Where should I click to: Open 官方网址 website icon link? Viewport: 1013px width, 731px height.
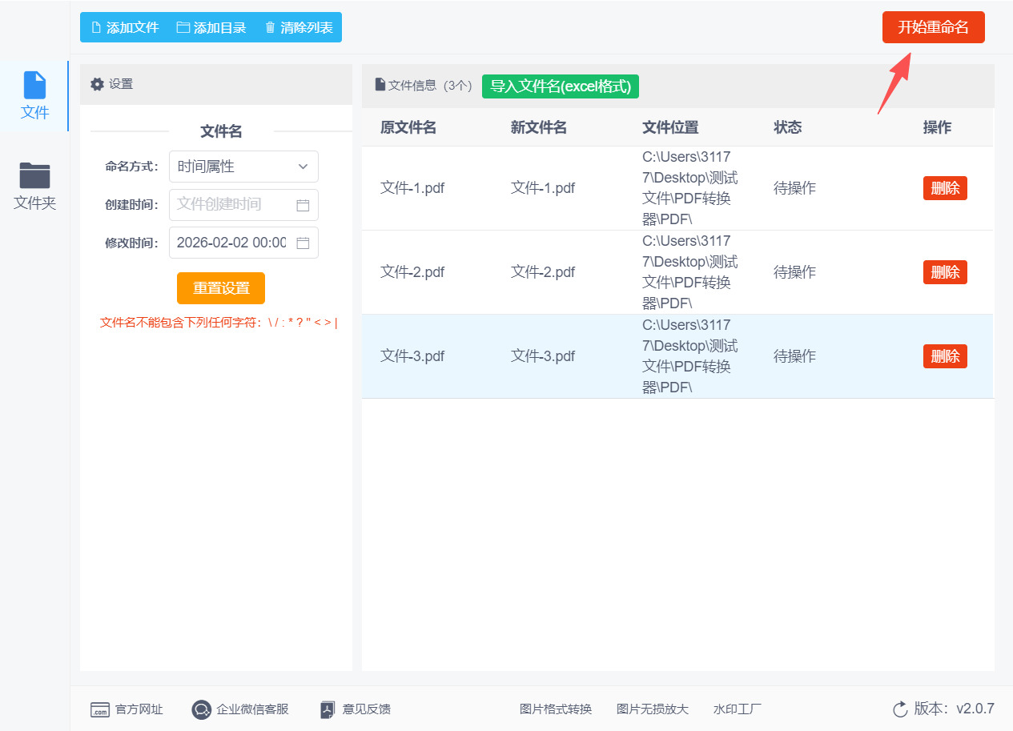(x=100, y=709)
